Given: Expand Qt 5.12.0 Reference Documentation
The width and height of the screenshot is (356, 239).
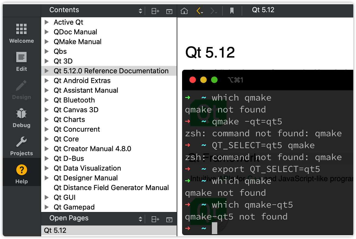Looking at the screenshot, I should click(x=47, y=71).
